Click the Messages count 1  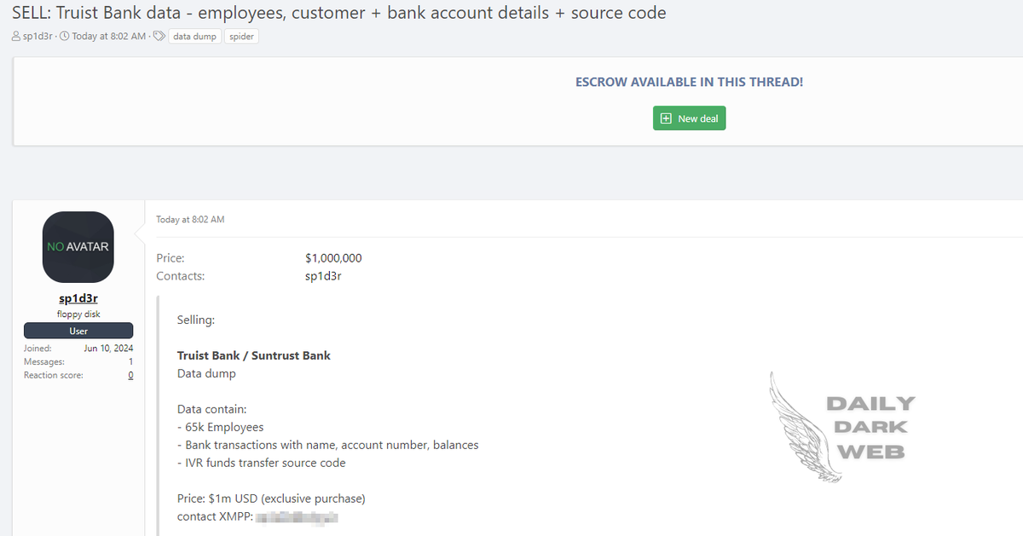[130, 361]
